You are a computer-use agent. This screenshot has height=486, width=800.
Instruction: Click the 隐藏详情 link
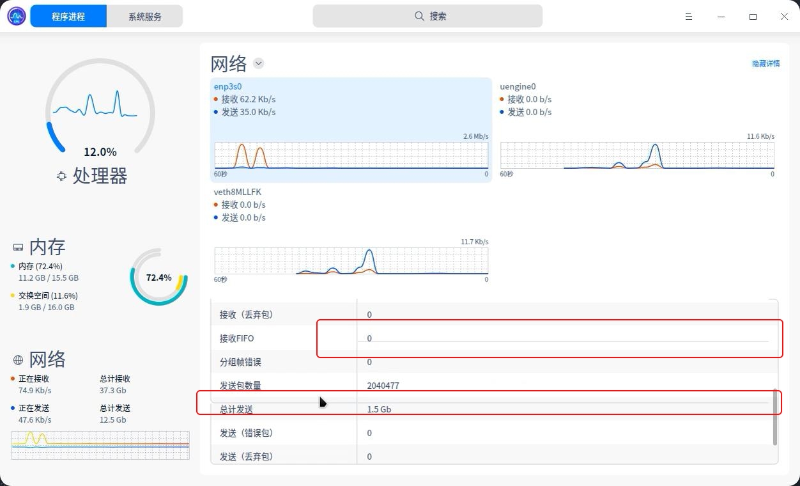click(765, 63)
